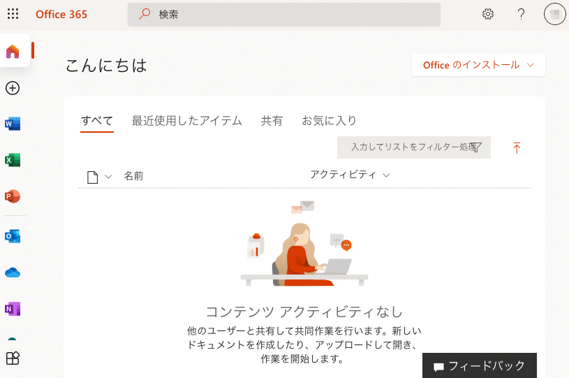Open settings gear icon

click(488, 14)
